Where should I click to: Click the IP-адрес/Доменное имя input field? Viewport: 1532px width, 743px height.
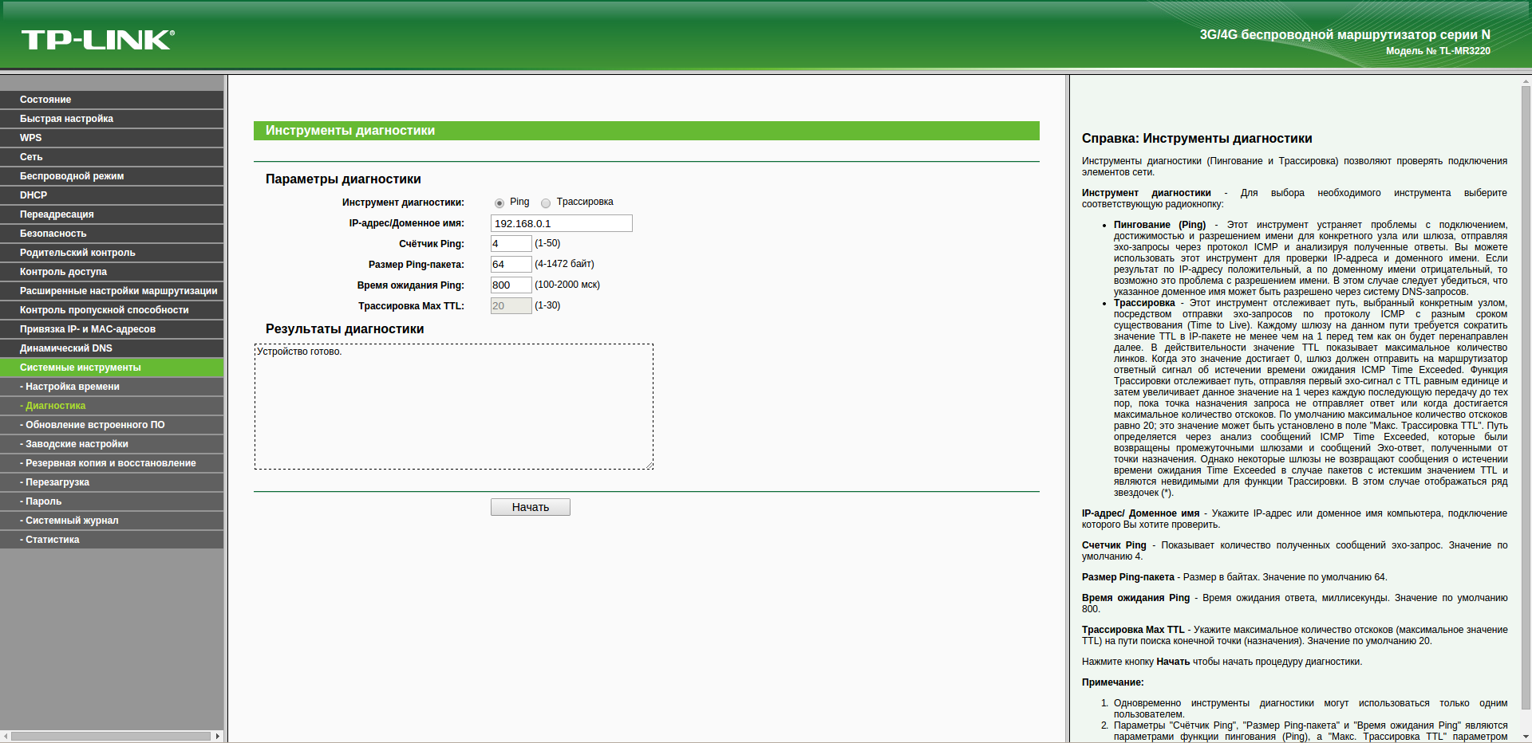point(561,223)
